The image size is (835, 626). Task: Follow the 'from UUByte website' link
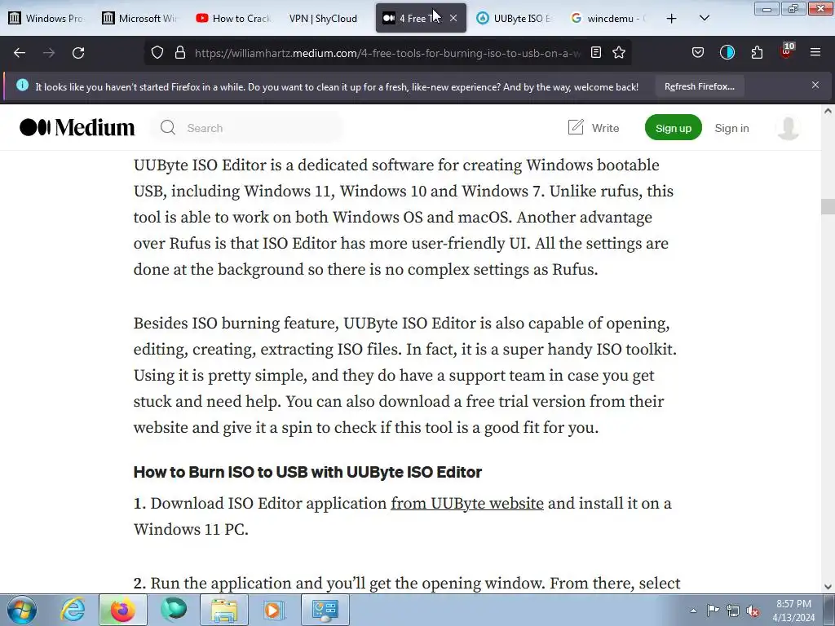tap(467, 503)
